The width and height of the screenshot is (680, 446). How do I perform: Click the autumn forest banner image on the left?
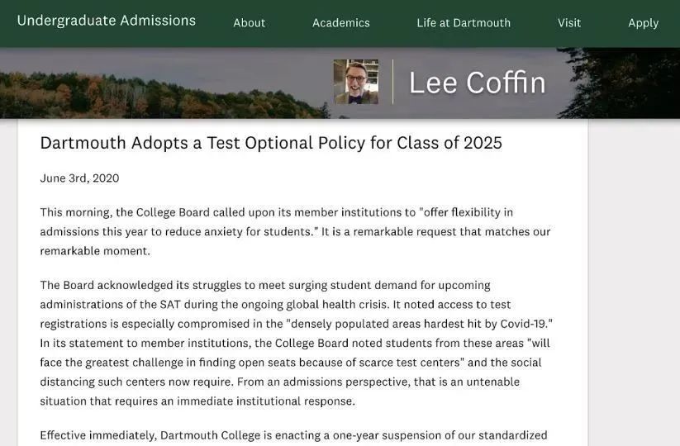124,91
